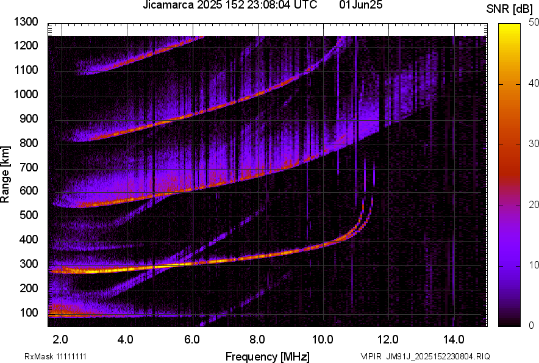The width and height of the screenshot is (539, 363).
Task: Click the 400 range tick label
Action: (x=29, y=240)
